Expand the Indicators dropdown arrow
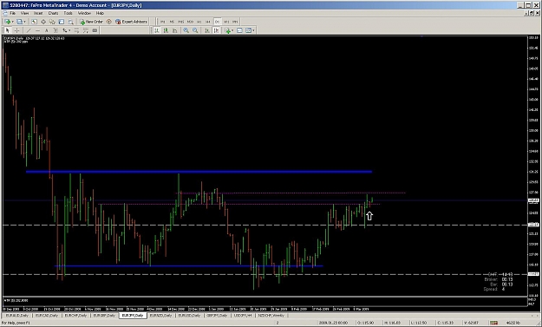Image resolution: width=542 pixels, height=327 pixels. tap(232, 30)
